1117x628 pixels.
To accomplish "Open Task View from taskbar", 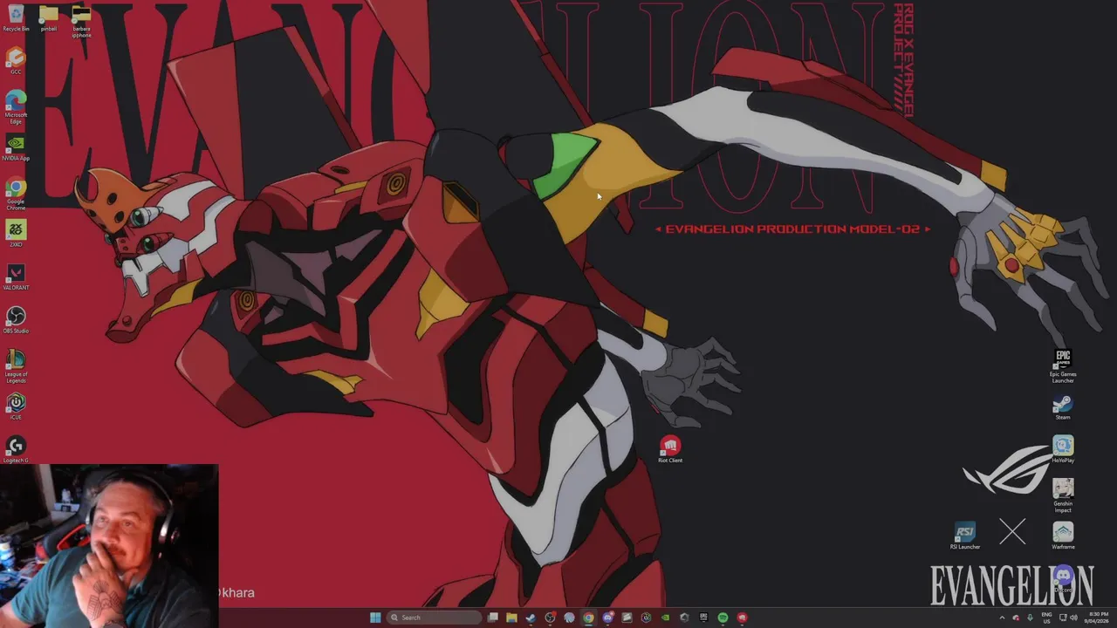I will (x=493, y=618).
